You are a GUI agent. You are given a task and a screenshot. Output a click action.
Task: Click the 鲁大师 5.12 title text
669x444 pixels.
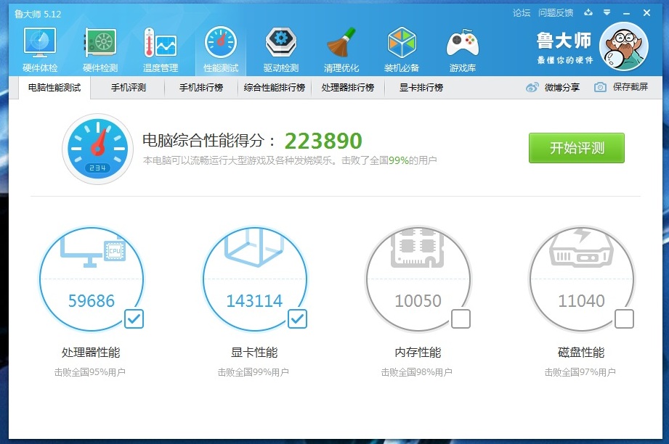pos(38,14)
